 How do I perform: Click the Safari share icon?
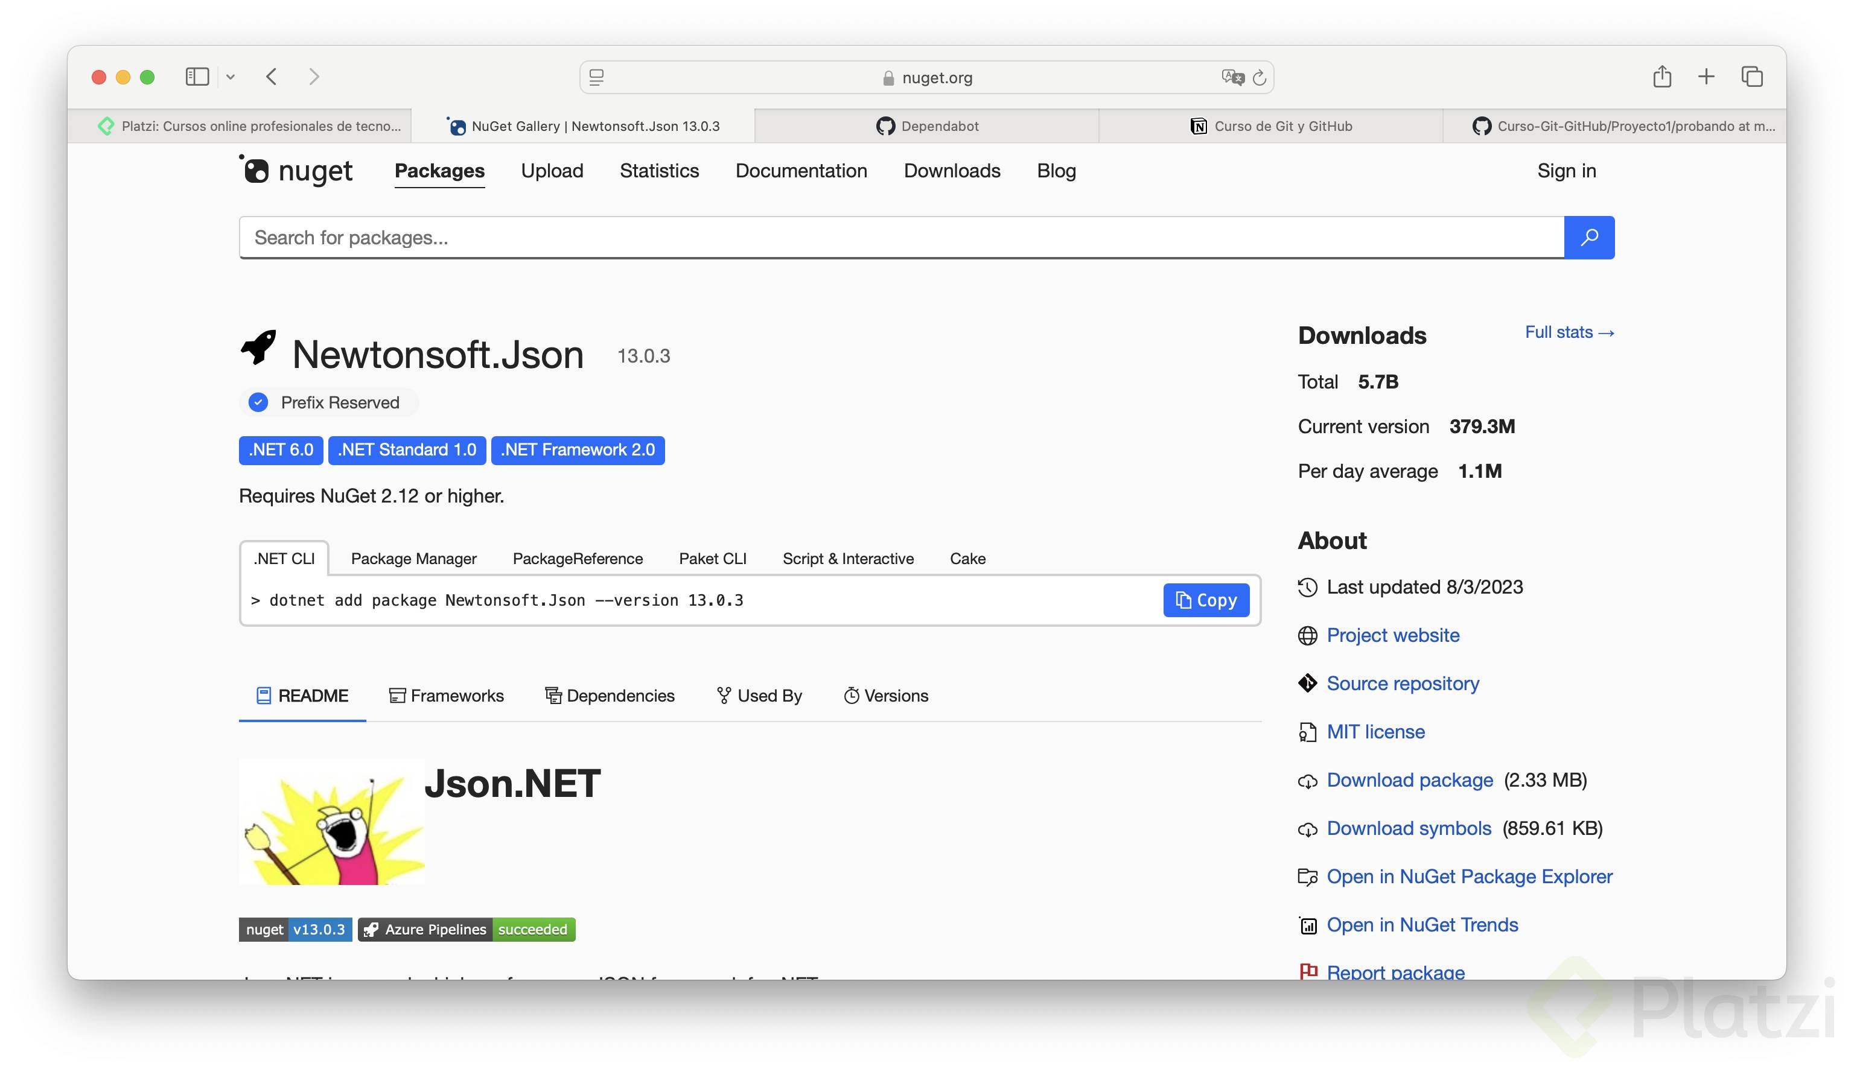(1661, 77)
